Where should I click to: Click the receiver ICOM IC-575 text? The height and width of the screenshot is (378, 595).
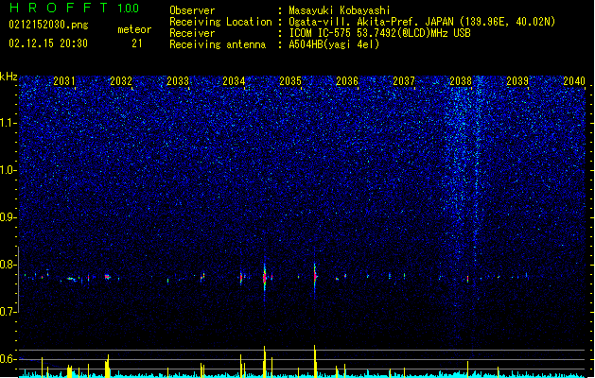pyautogui.click(x=379, y=33)
